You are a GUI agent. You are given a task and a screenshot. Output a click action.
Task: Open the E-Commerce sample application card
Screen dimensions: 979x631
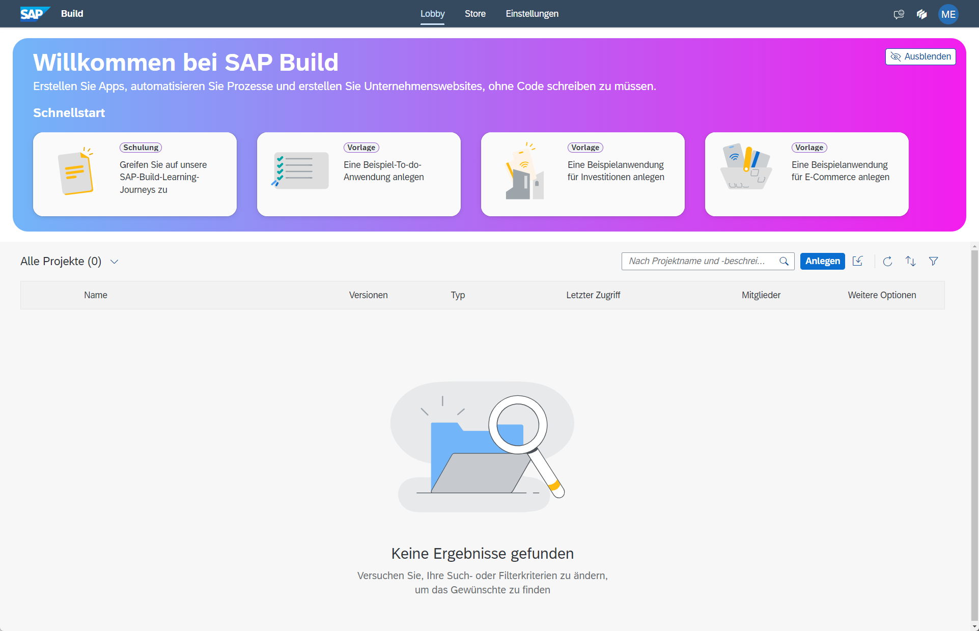pyautogui.click(x=806, y=174)
